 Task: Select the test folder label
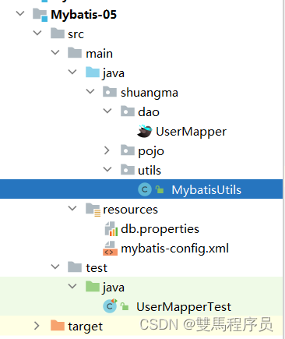click(x=97, y=268)
